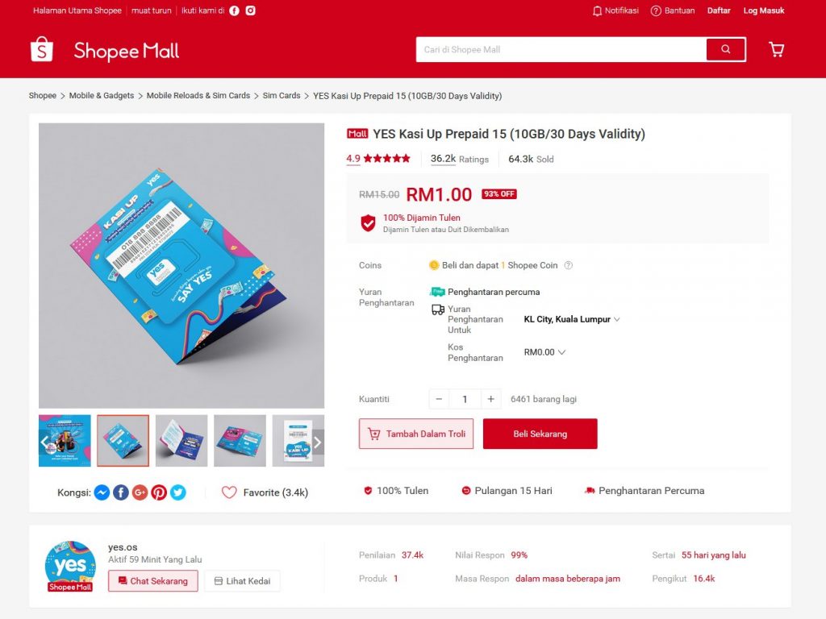The height and width of the screenshot is (619, 826).
Task: Share product on Pinterest
Action: point(159,492)
